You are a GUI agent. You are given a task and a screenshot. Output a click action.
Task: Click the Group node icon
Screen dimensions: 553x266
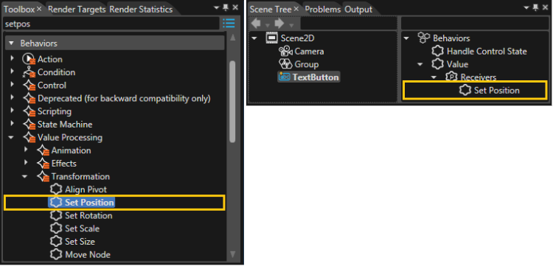click(x=285, y=64)
